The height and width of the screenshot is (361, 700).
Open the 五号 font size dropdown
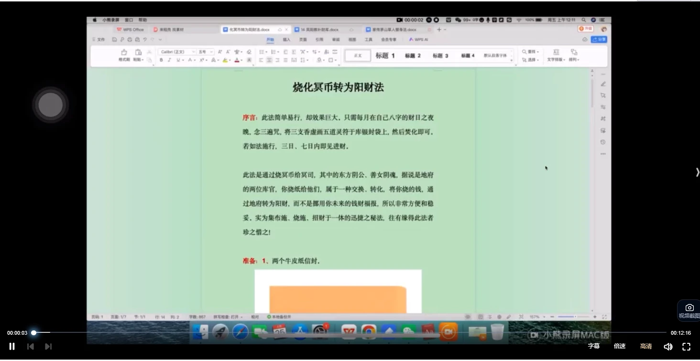(206, 52)
